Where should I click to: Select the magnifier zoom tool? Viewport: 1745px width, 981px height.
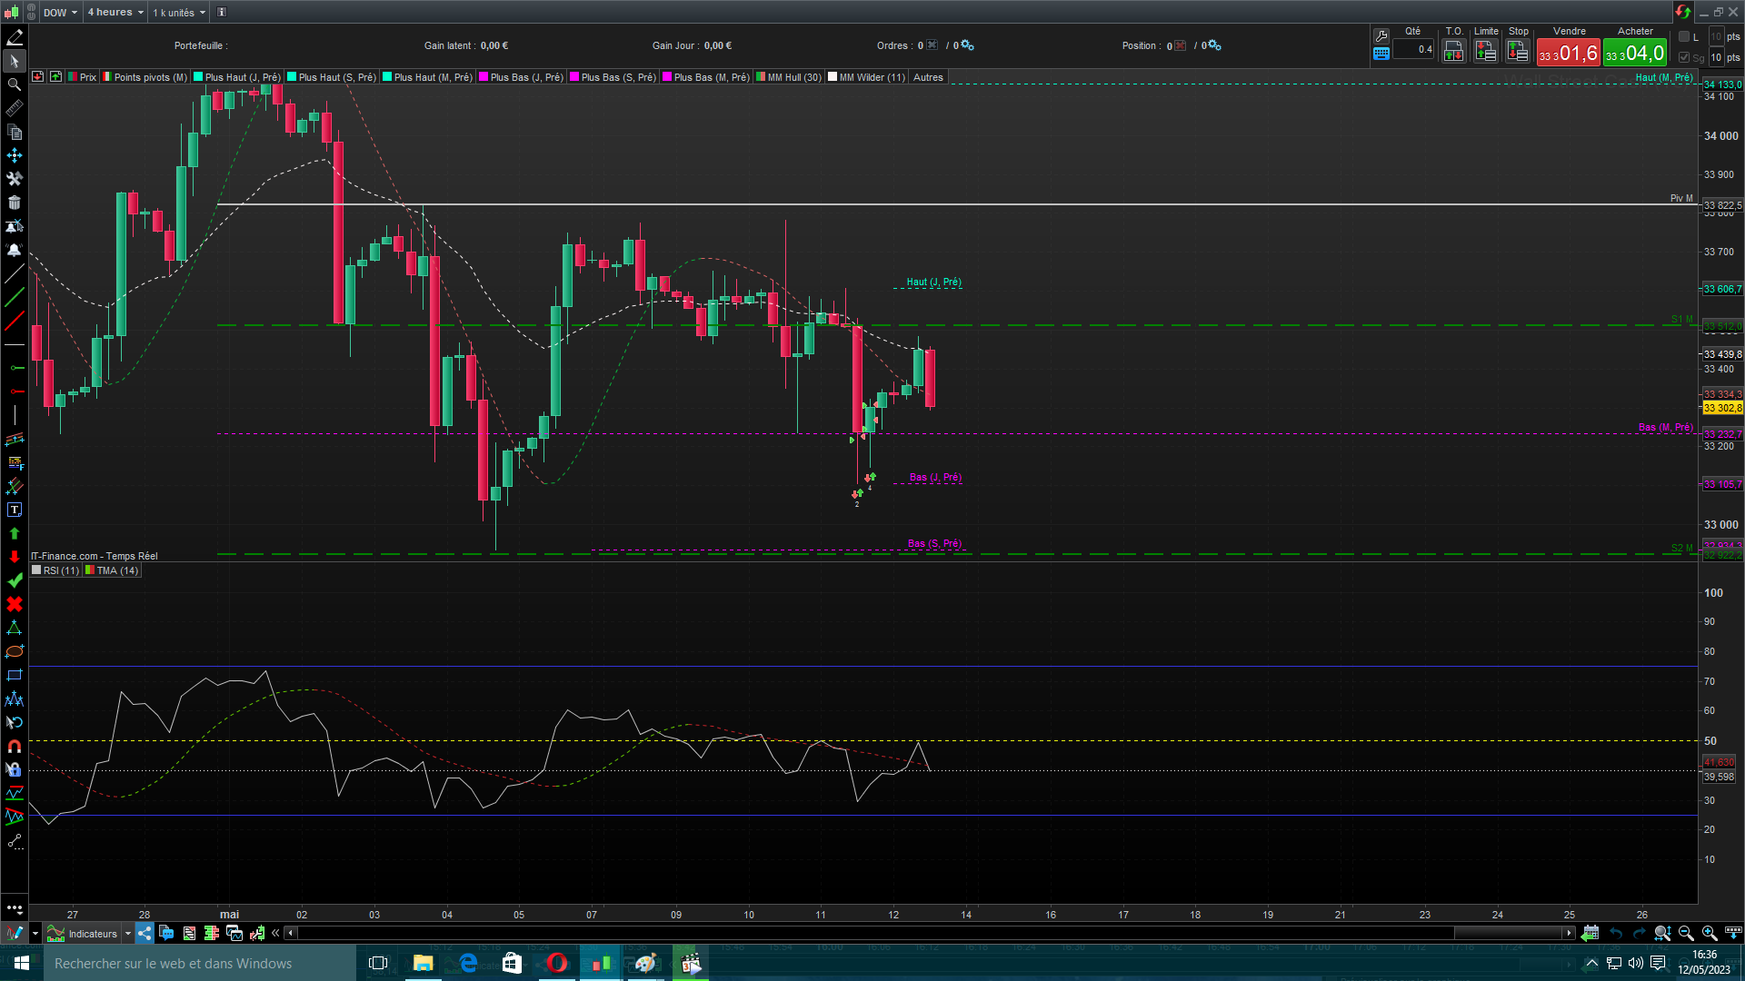point(15,84)
